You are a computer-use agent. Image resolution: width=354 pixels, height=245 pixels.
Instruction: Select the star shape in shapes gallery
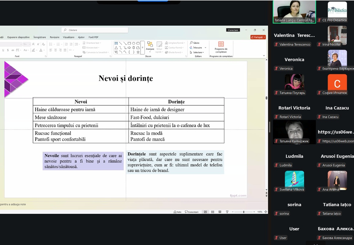(x=138, y=52)
